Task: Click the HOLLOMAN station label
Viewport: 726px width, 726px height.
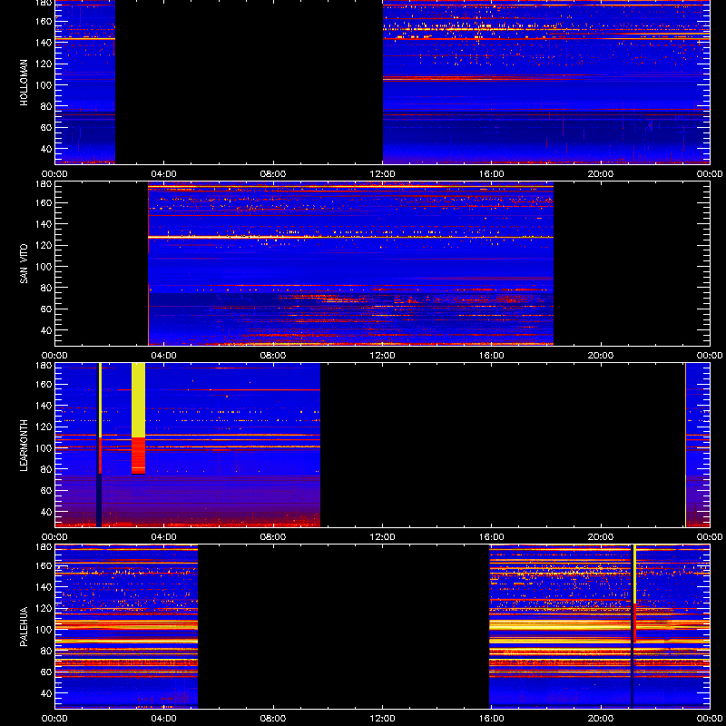Action: tap(25, 83)
